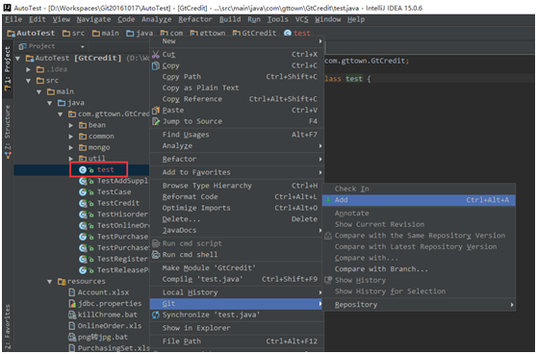
Task: Click the TestCase class icon
Action: click(x=83, y=192)
